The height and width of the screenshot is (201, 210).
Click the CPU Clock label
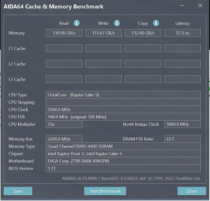point(18,110)
